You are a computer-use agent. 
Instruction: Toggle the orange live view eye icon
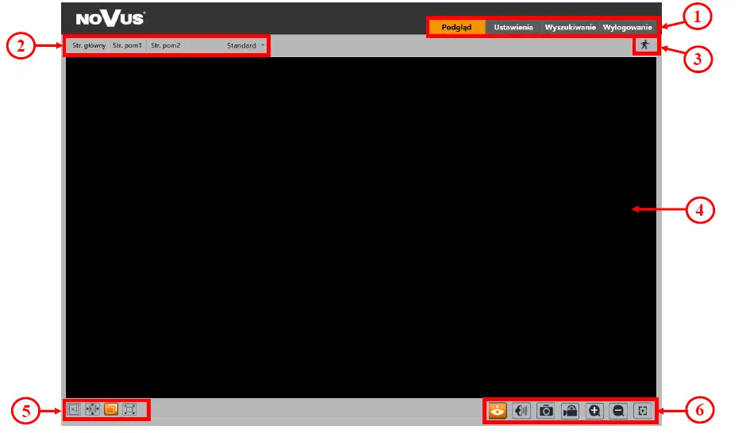498,411
